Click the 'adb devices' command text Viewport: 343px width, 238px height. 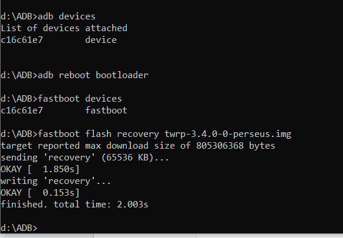67,16
